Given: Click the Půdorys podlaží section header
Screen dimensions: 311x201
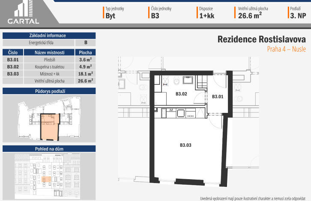Looking at the screenshot, I should coord(50,91).
